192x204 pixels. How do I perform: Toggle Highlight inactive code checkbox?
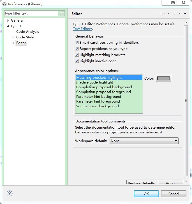77,61
